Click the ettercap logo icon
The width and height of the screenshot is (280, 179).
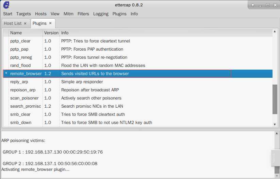6,5
